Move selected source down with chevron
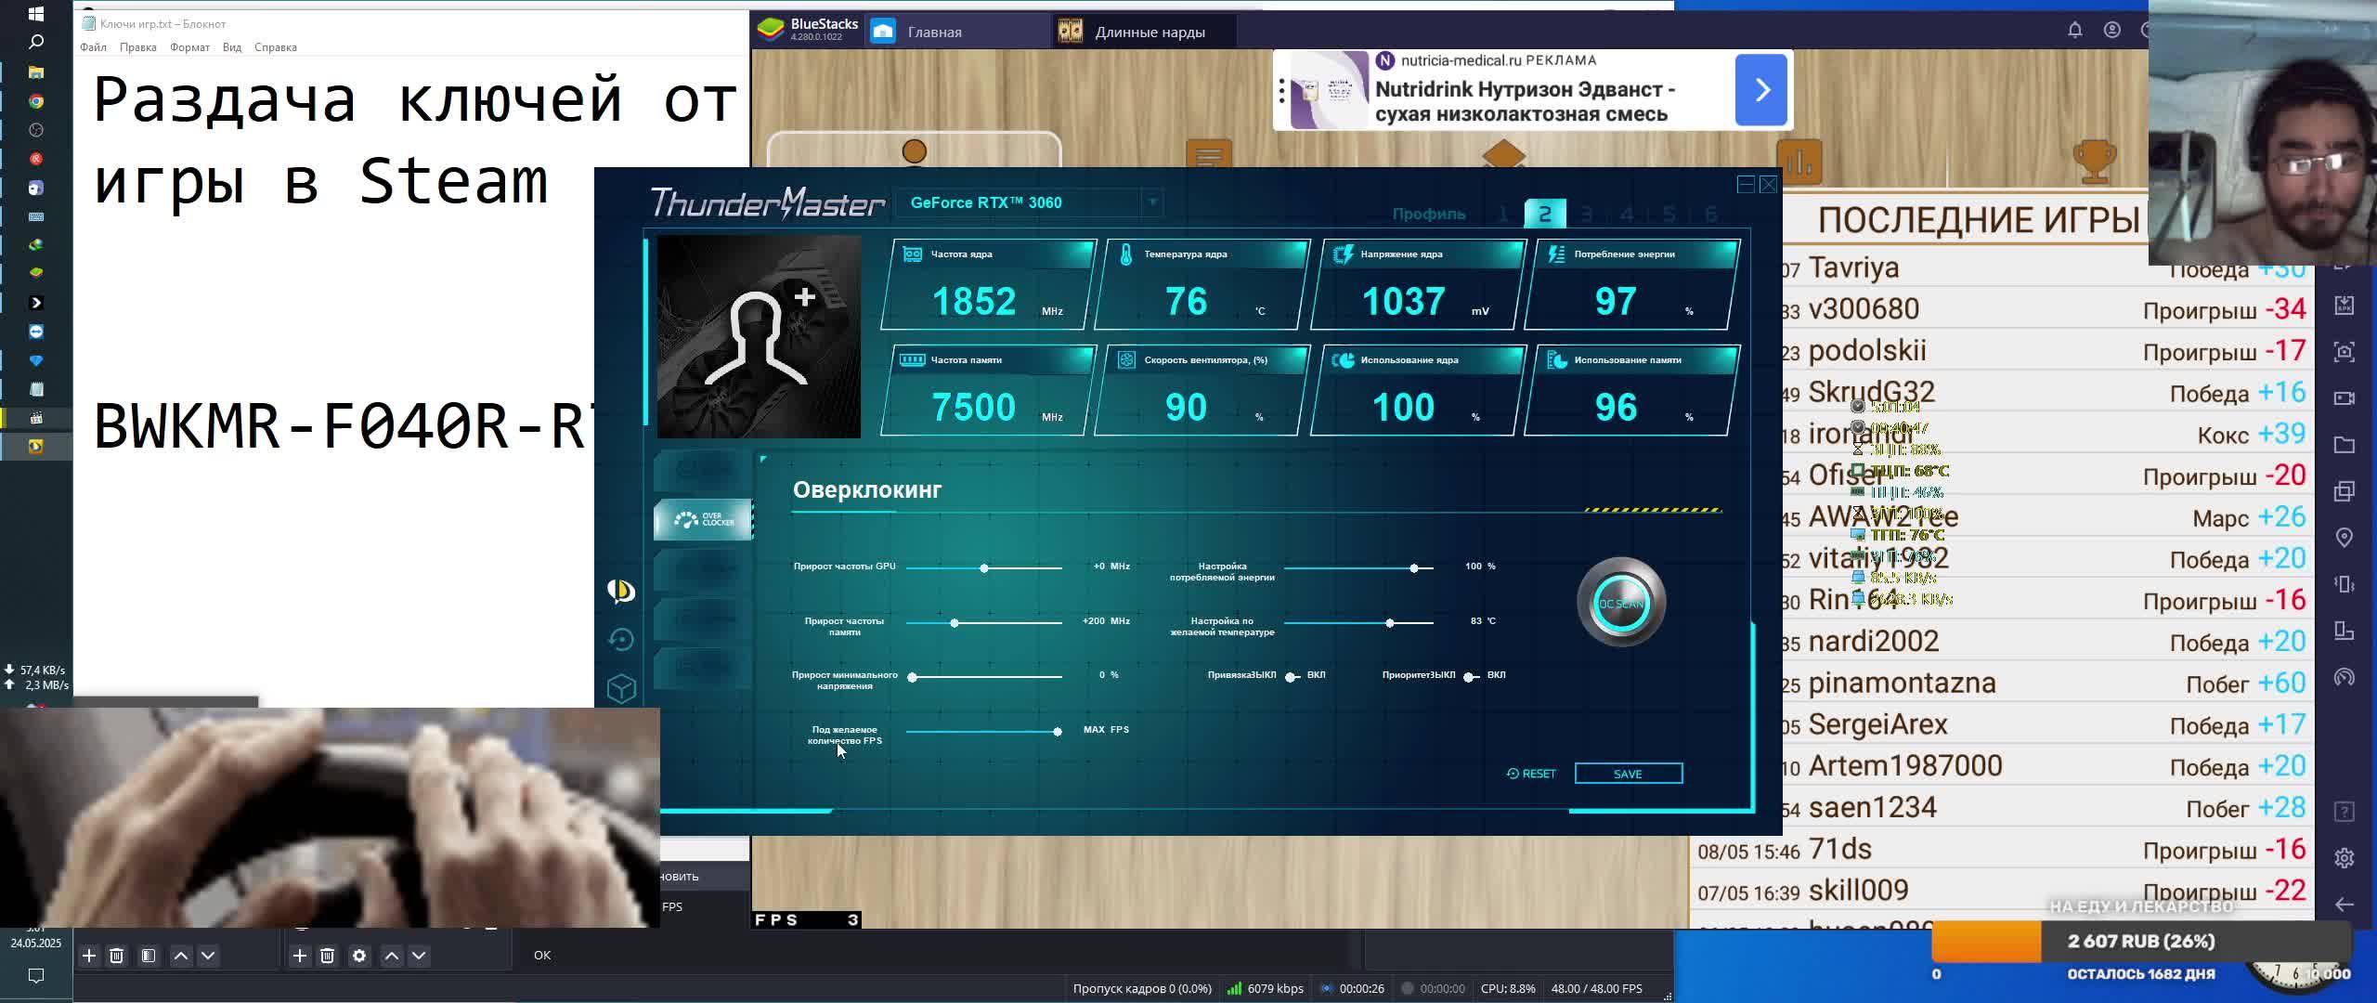The height and width of the screenshot is (1003, 2377). pyautogui.click(x=419, y=955)
